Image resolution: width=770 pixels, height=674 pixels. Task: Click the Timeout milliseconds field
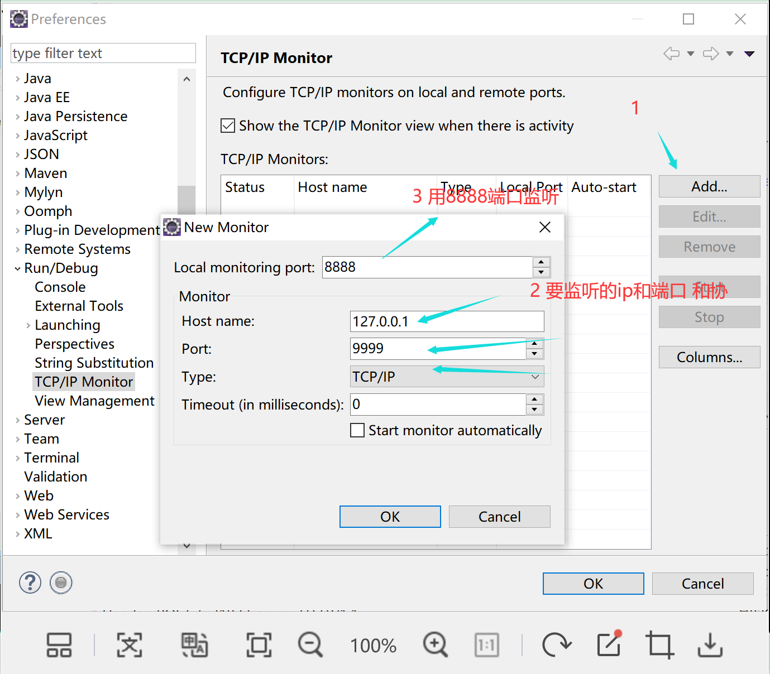tap(438, 405)
